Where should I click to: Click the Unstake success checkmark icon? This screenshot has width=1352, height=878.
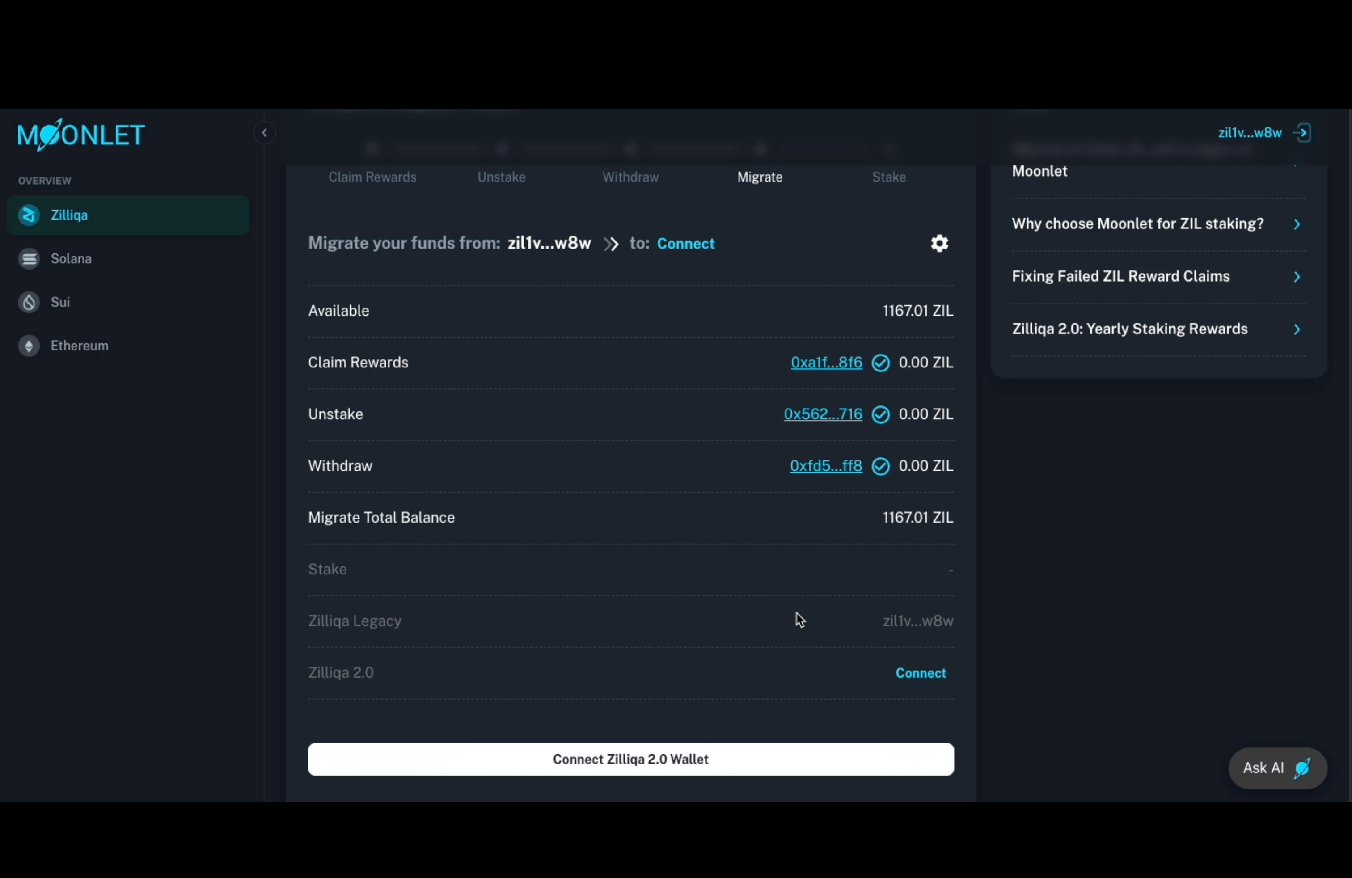[x=881, y=414]
